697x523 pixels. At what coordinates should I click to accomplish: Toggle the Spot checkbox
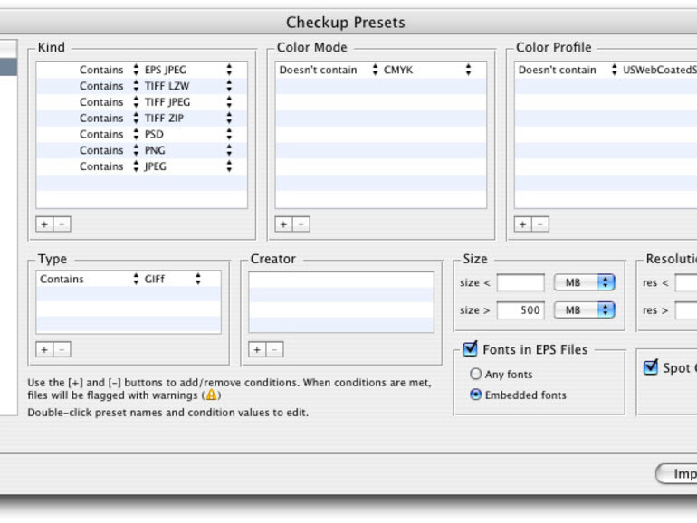651,367
